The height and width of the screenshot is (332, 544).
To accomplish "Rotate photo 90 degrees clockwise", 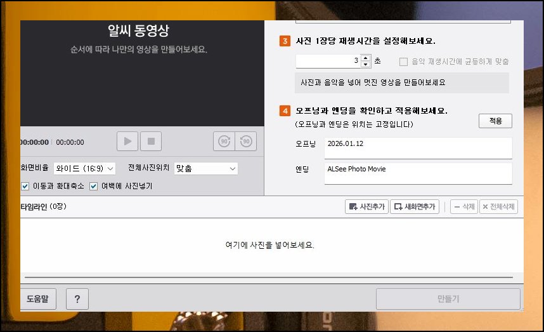I will 224,142.
